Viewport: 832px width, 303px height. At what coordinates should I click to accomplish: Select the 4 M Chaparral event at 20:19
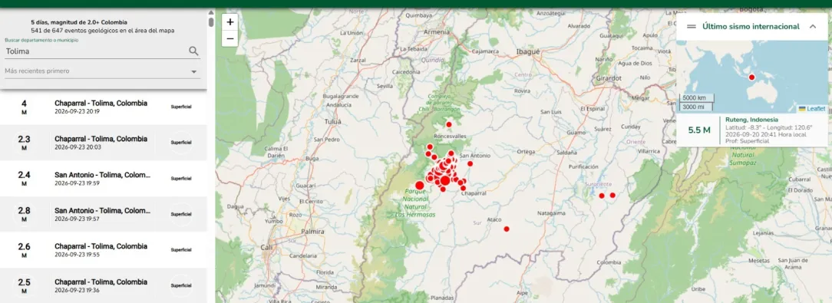[104, 107]
